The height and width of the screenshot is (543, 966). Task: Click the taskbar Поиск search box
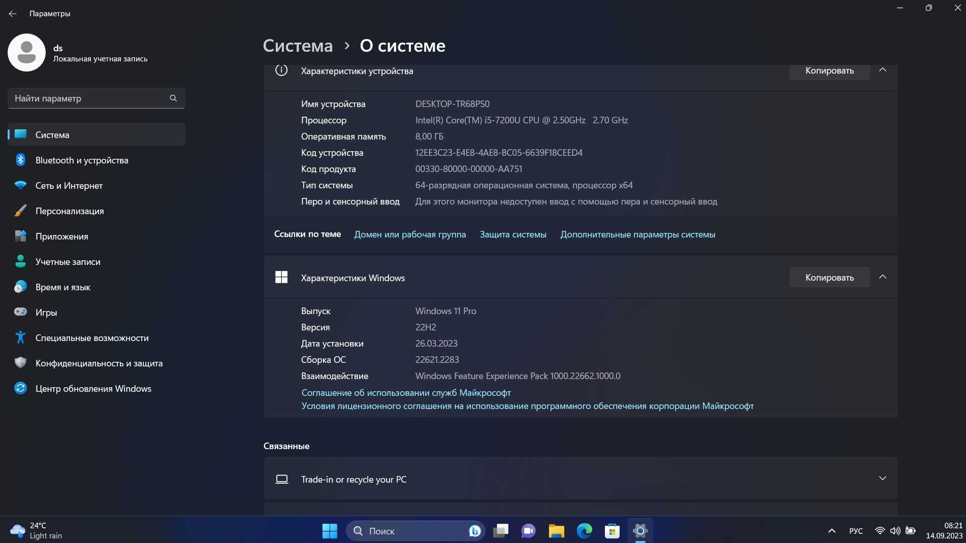click(415, 531)
